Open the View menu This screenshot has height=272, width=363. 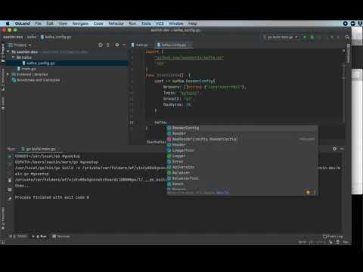(63, 23)
